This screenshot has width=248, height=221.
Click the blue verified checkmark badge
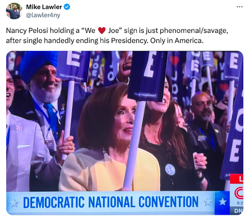pos(67,7)
